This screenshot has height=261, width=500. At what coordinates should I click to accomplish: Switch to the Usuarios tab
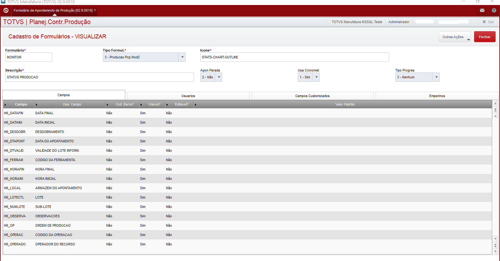pos(188,96)
